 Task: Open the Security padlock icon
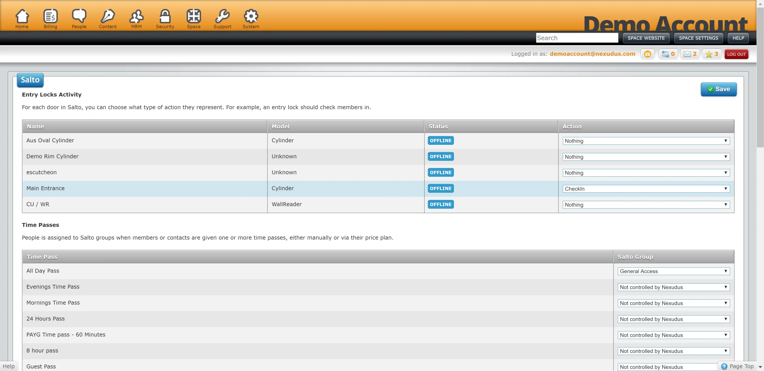point(165,16)
